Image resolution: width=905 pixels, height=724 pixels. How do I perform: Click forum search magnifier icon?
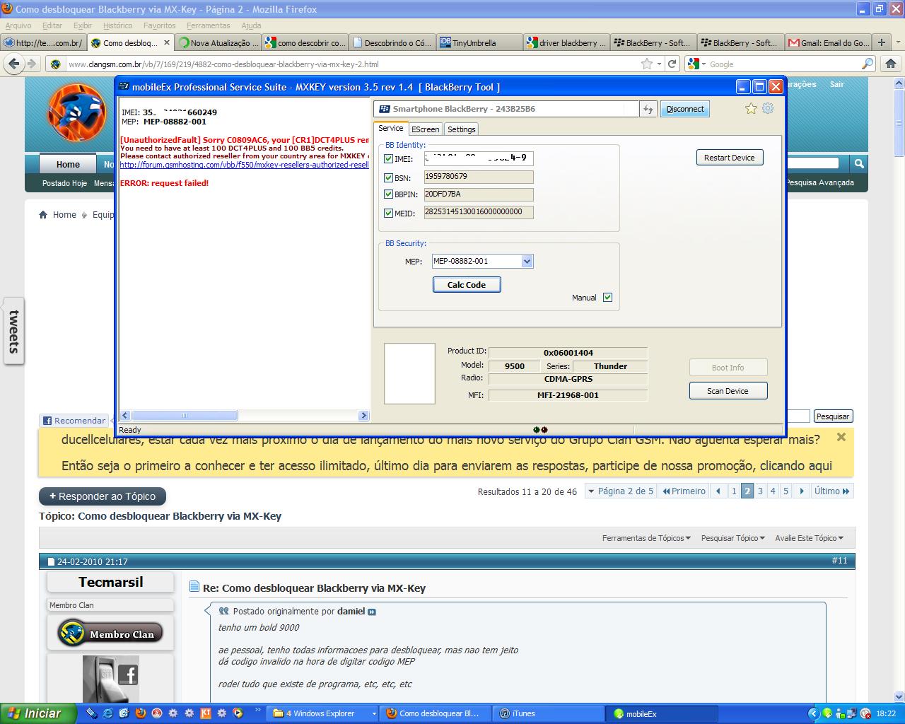pos(858,163)
